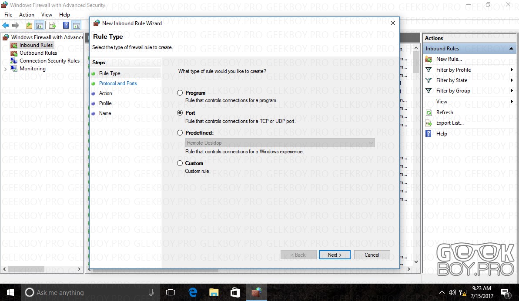519x301 pixels.
Task: Open the volume control in system tray
Action: pos(452,292)
